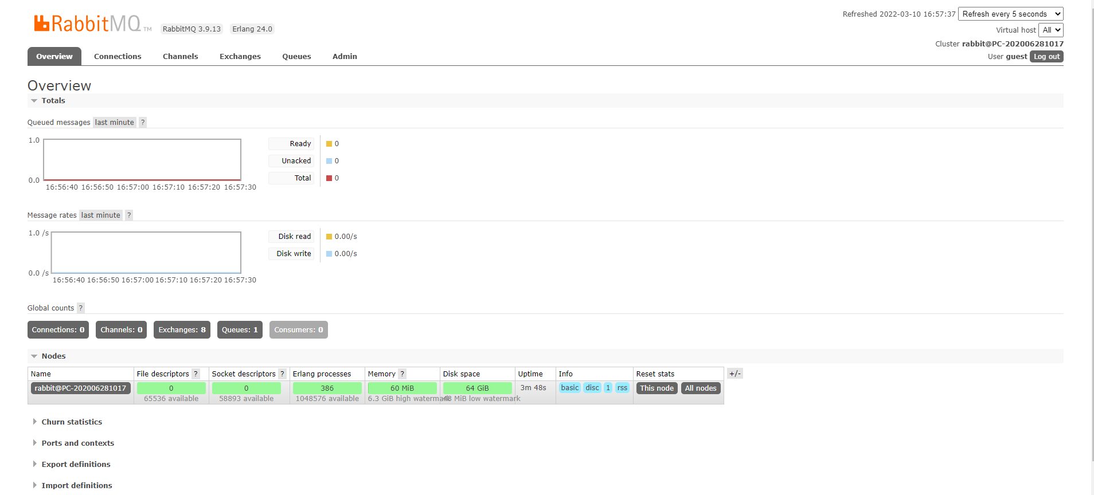1094x495 pixels.
Task: Click the Ready legend color swatch
Action: click(329, 144)
